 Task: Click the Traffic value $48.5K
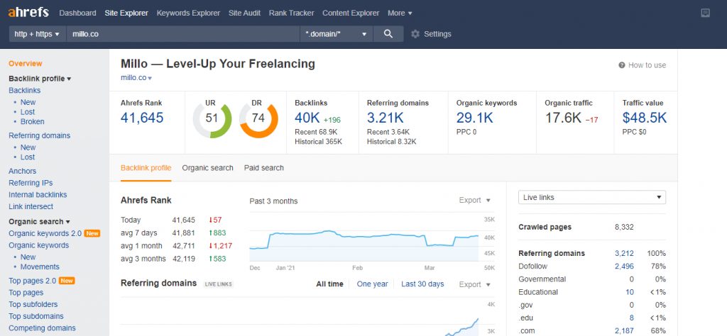pos(645,118)
